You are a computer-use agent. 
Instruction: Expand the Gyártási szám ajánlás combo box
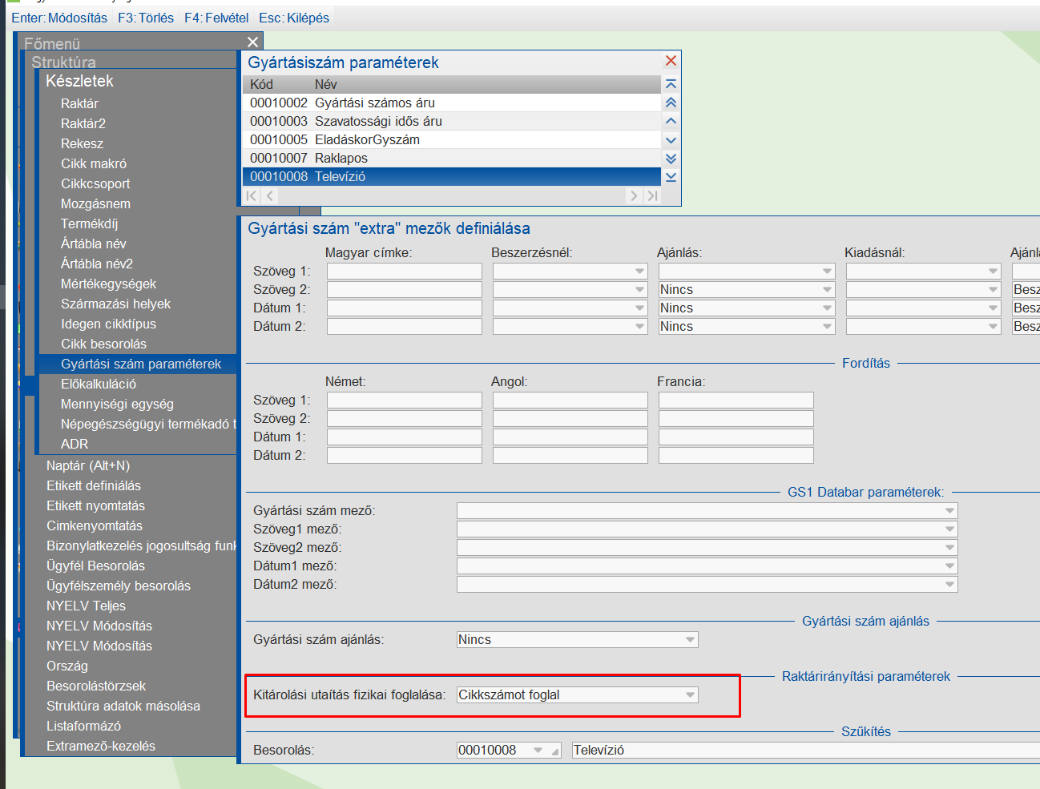click(690, 640)
